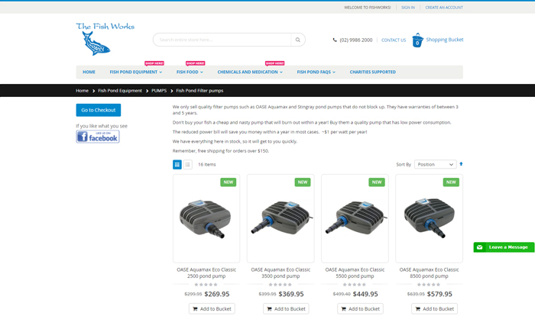Click the NEW badge on the Aquamax 2500
The image size is (535, 316).
(229, 182)
